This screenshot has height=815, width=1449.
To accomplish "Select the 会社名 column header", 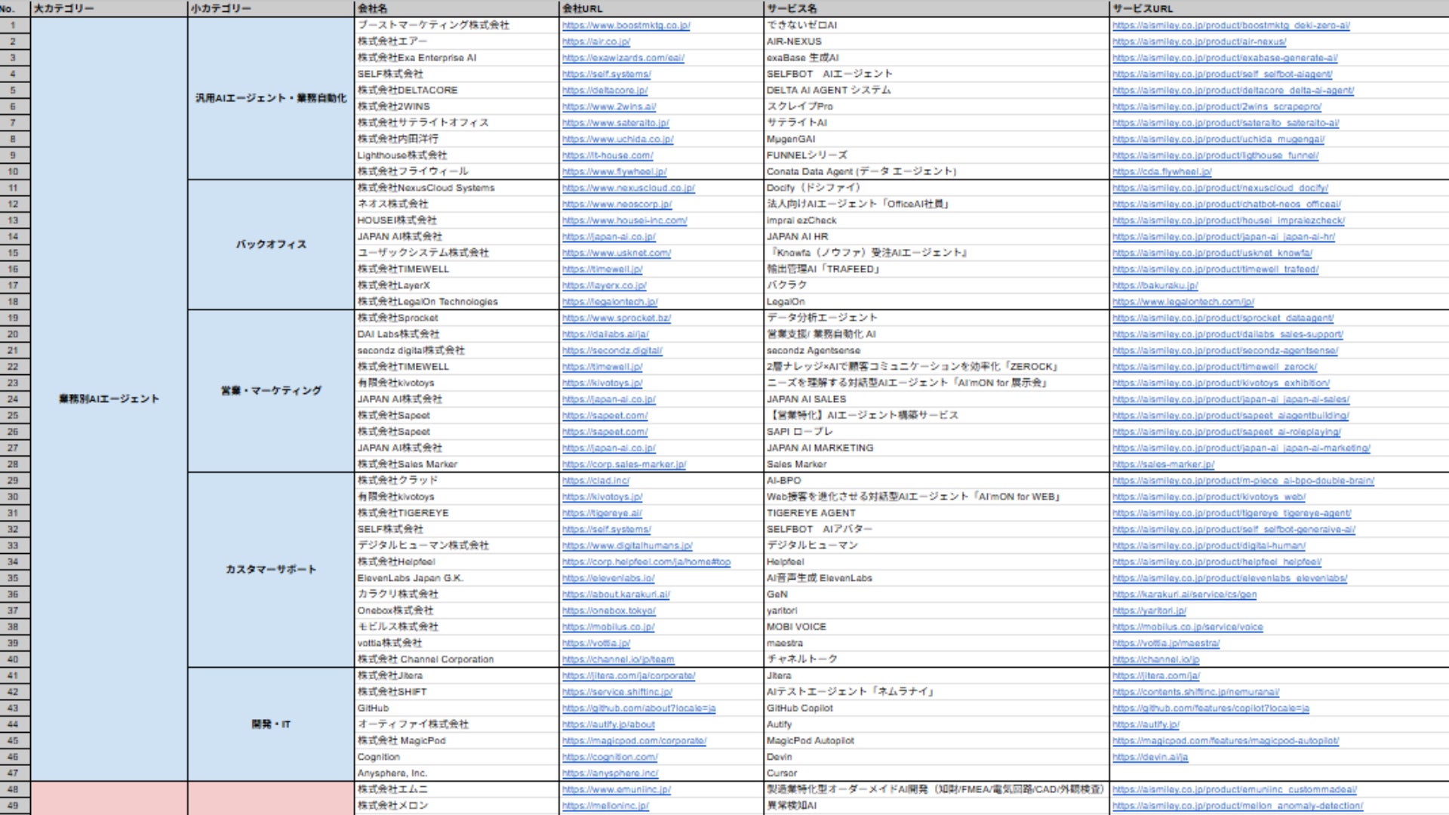I will 457,8.
